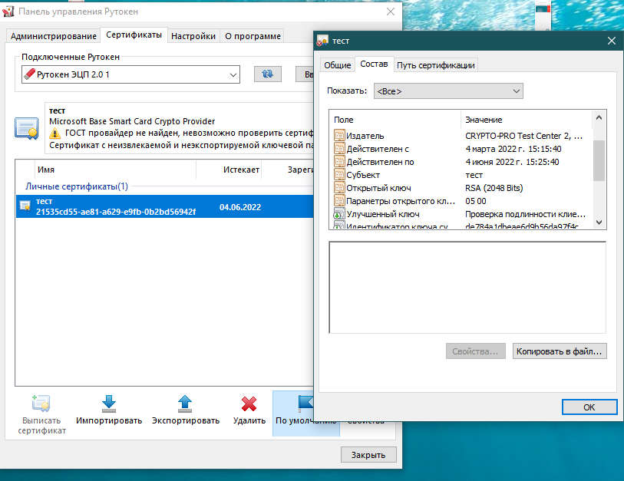Screen dimensions: 624x481
Task: Switch to the Администрирование tab
Action: [x=53, y=36]
